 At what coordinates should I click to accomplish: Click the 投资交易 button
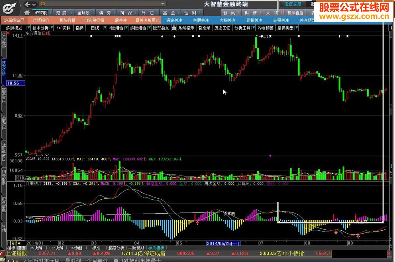[293, 4]
